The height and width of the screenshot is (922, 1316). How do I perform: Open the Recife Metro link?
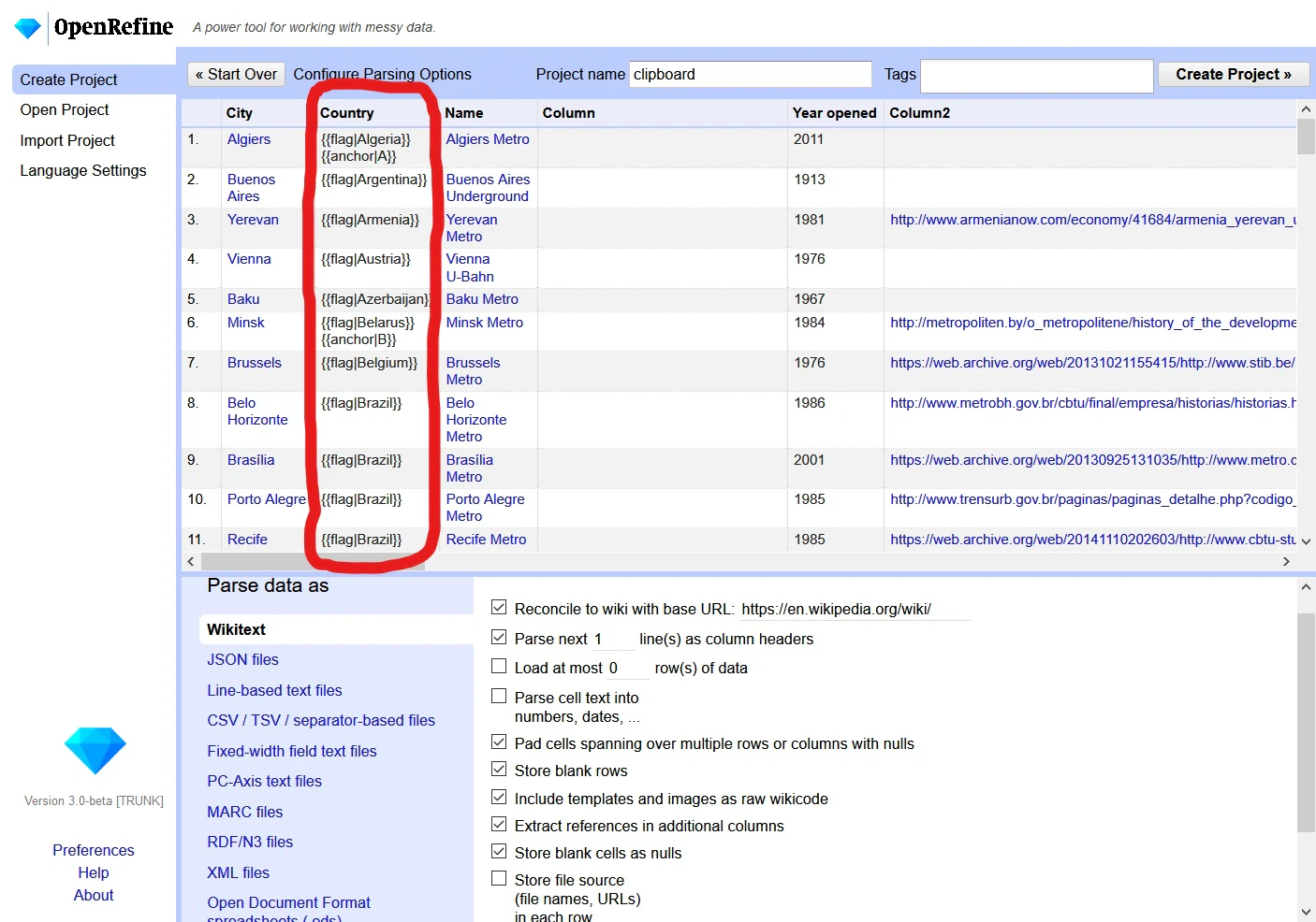coord(486,540)
